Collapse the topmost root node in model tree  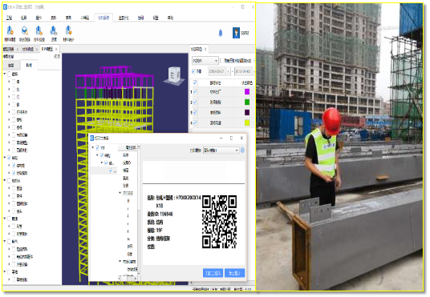click(x=5, y=74)
